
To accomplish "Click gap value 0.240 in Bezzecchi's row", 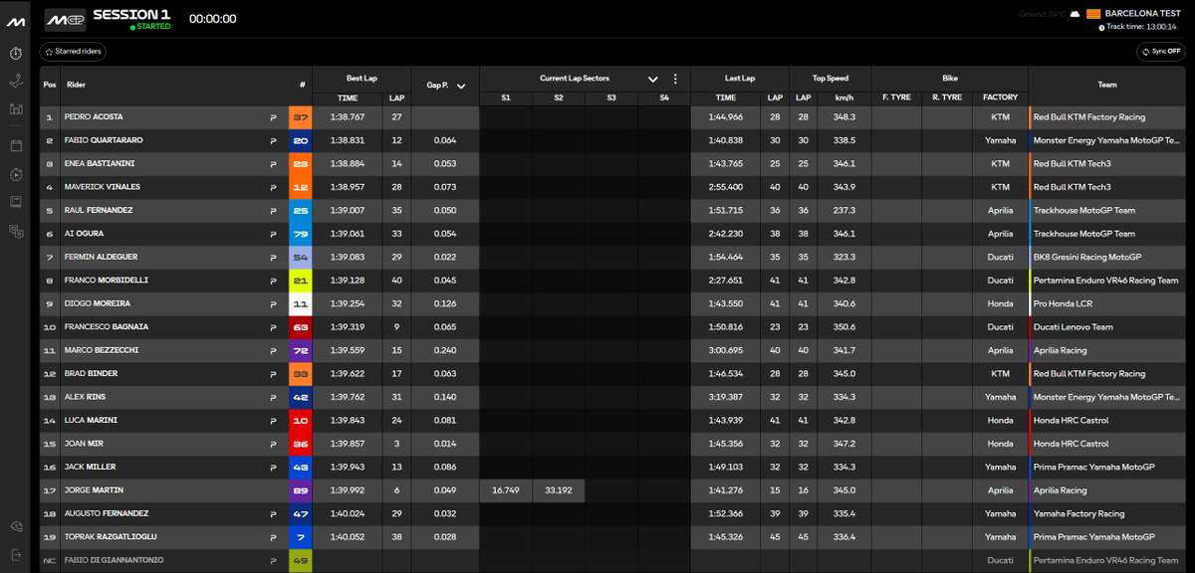I will coord(445,350).
